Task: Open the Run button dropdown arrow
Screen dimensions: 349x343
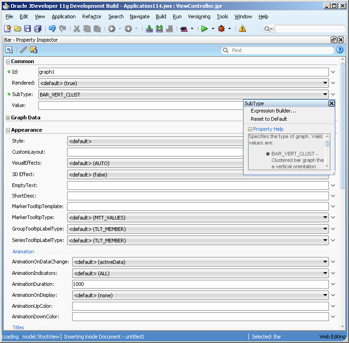Action: point(213,28)
